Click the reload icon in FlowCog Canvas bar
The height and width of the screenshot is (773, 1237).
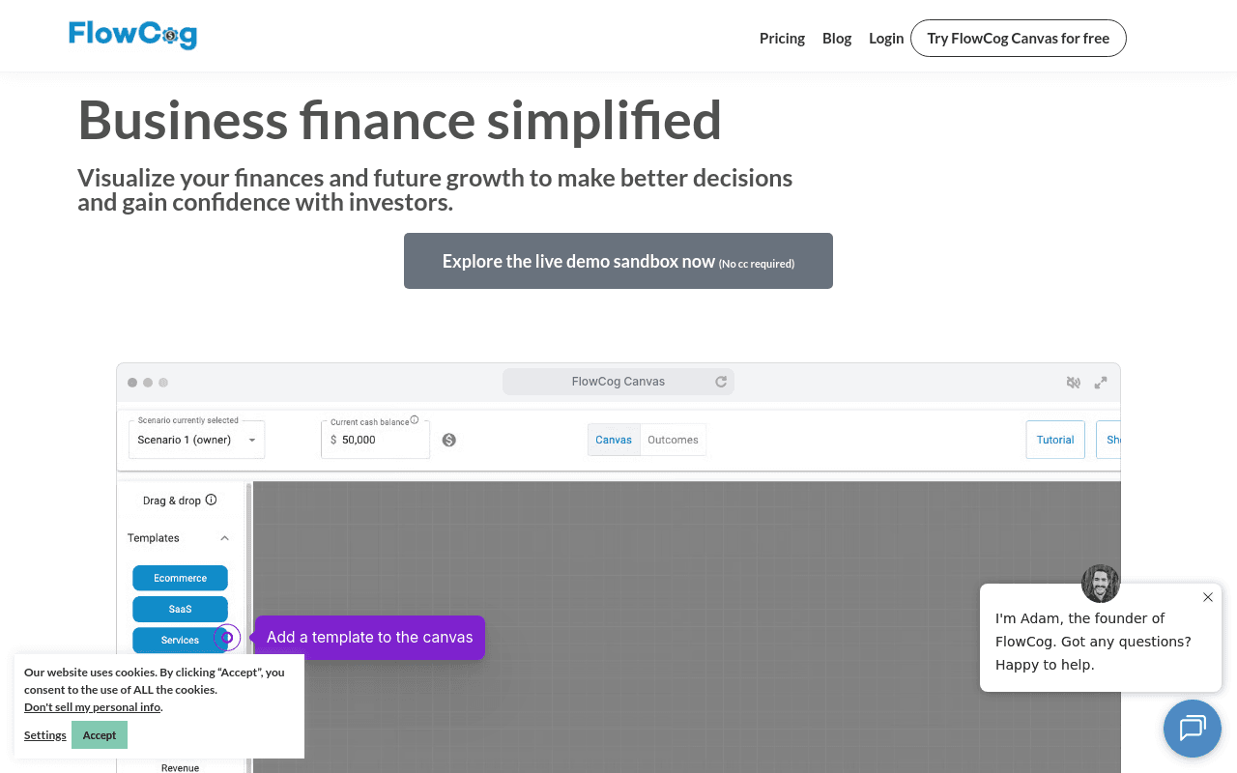pyautogui.click(x=721, y=382)
